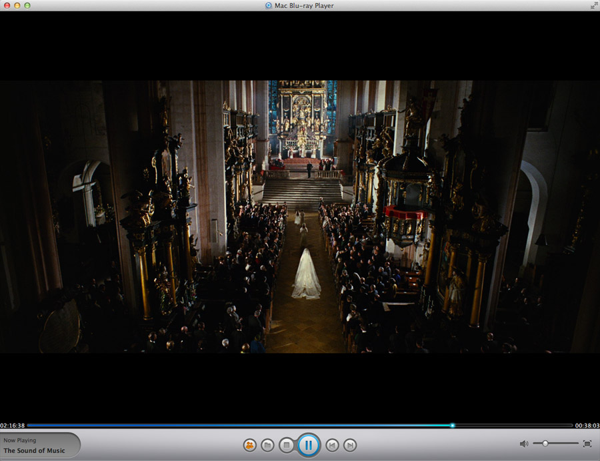
Task: Click the video display area
Action: pos(300,217)
